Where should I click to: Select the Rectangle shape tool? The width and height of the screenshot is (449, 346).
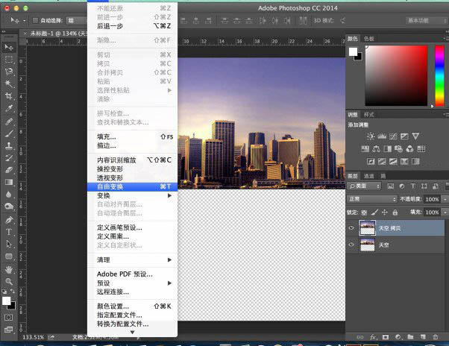(9, 256)
